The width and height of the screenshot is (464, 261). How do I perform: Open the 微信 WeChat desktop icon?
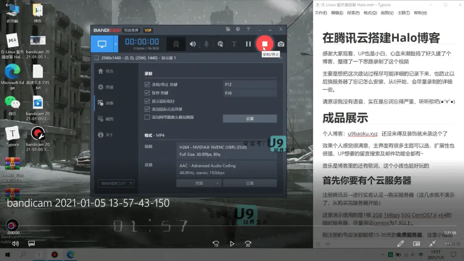[12, 106]
